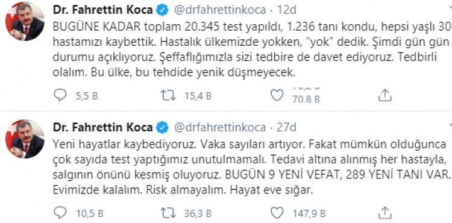Click the verified badge on the 12d tweet
Image resolution: width=452 pixels, height=223 pixels.
(162, 10)
